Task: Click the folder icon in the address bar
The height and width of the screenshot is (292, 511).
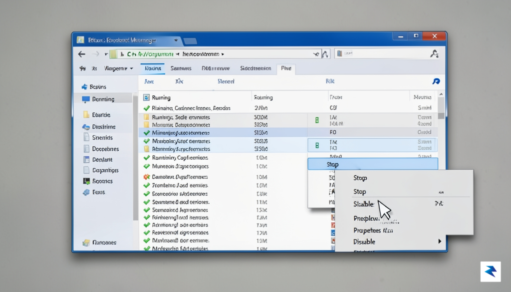Action: (113, 54)
